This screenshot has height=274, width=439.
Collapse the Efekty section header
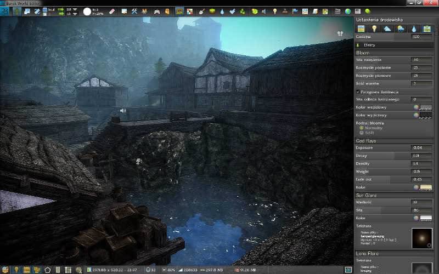395,45
